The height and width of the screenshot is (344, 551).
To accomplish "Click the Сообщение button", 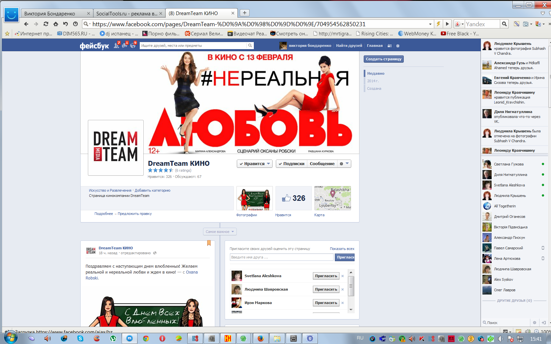I will click(x=322, y=163).
